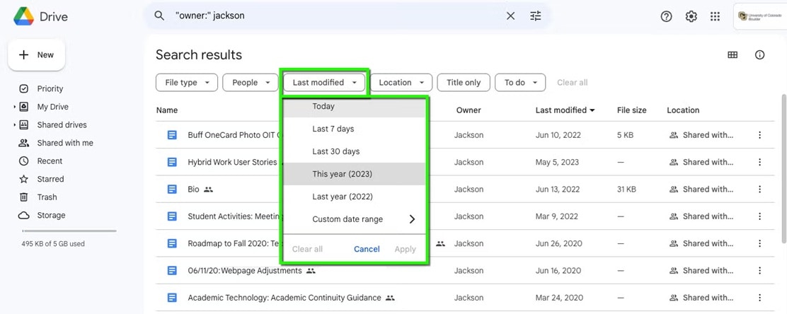Screen dimensions: 787x314
Task: Select This year (2023) option
Action: tap(355, 174)
